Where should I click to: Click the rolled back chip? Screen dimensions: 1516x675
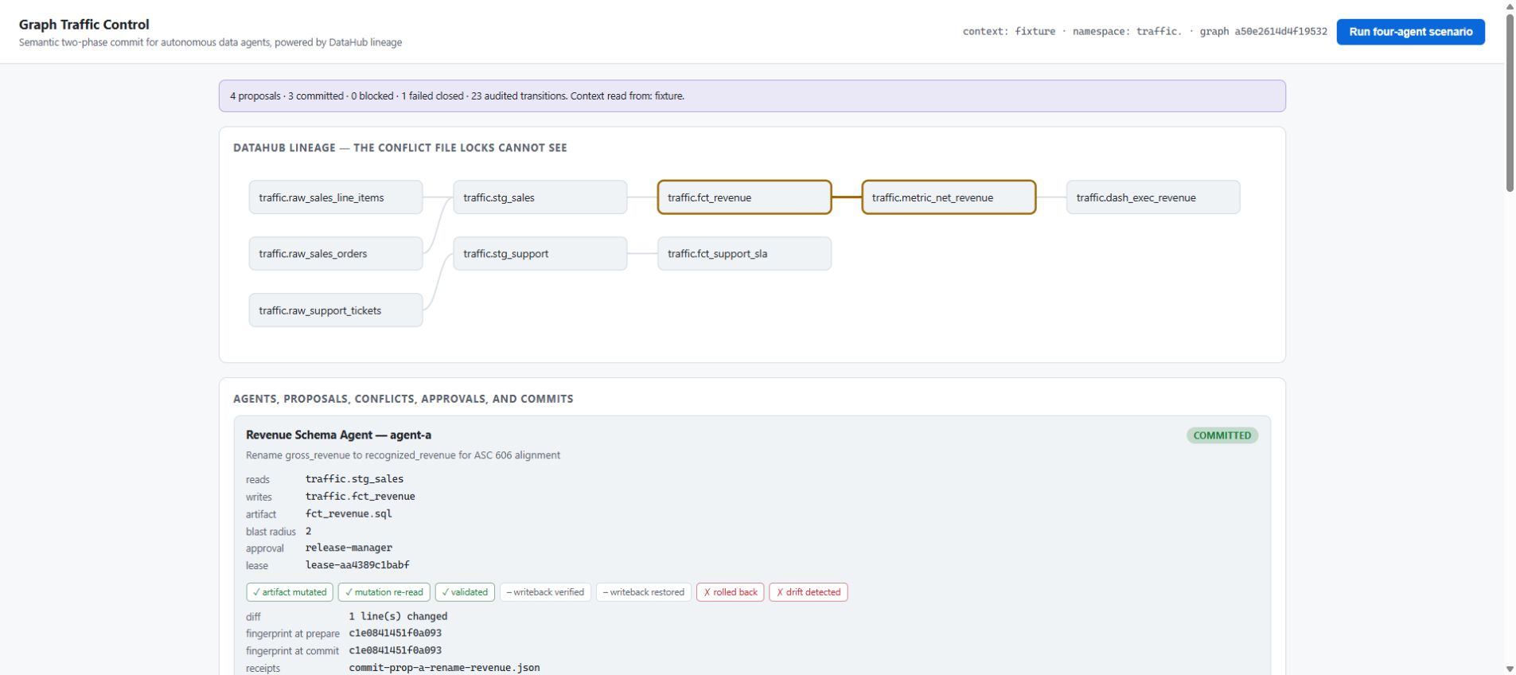(x=731, y=592)
